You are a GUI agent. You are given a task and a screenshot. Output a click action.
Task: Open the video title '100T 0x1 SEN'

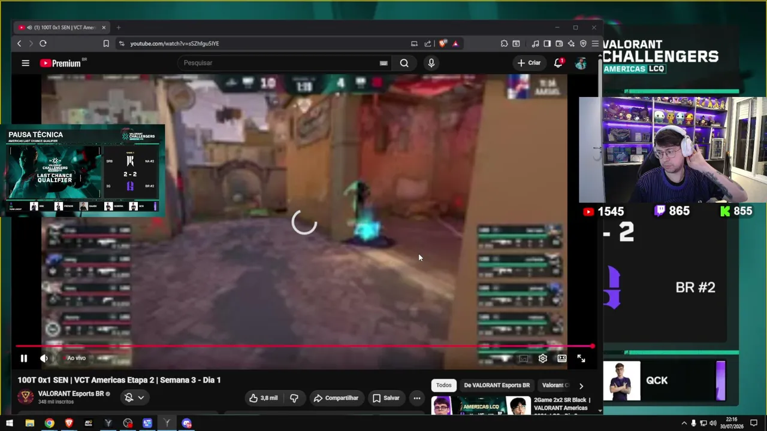tap(119, 380)
